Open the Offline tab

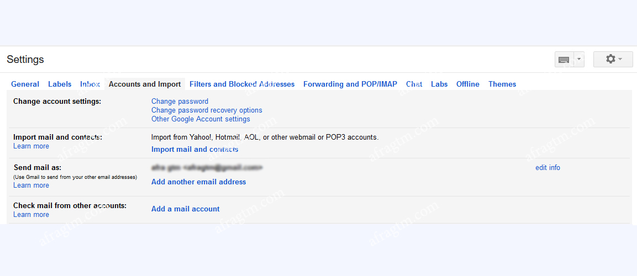coord(468,84)
